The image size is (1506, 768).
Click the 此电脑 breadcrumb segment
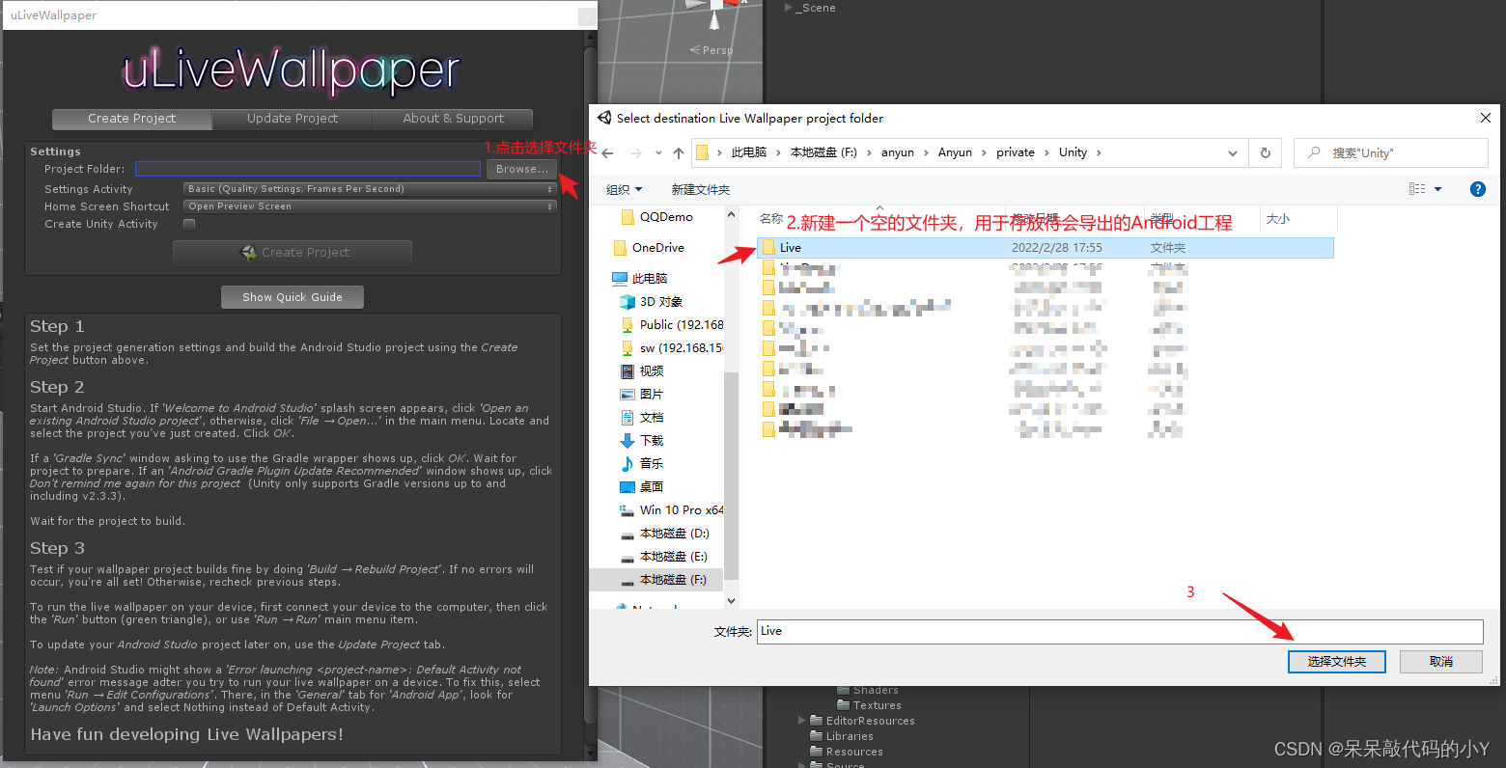coord(749,152)
